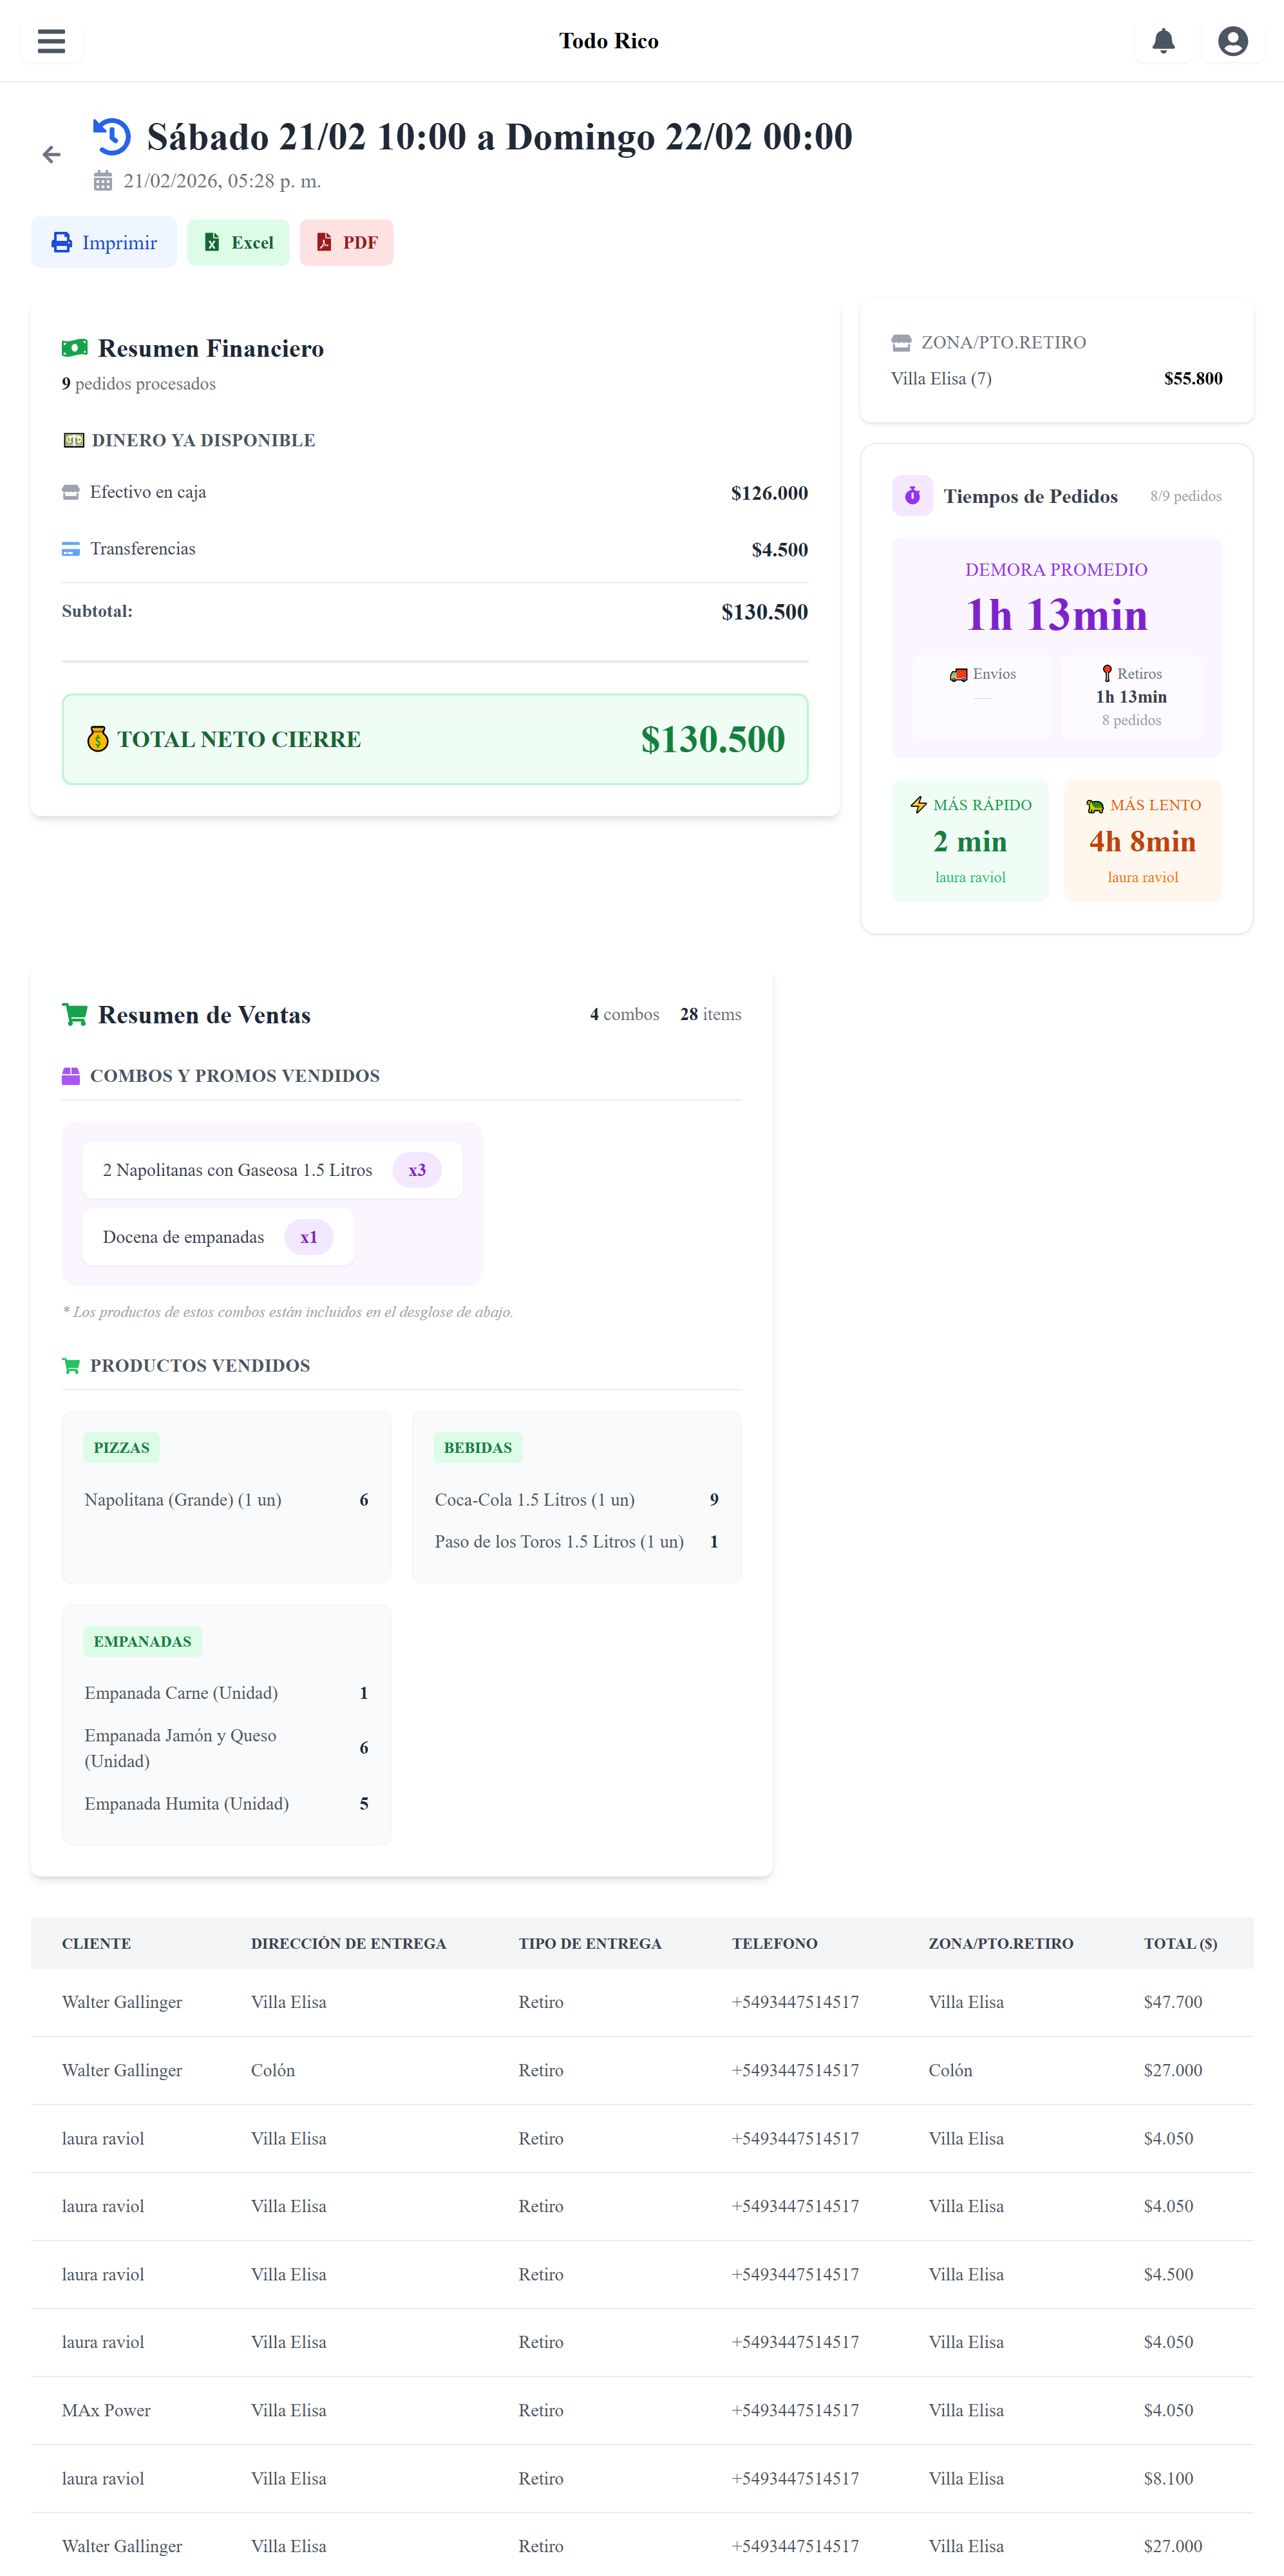Click the CLIENTE column header
Screen dimensions: 1284x2576
coord(96,1943)
